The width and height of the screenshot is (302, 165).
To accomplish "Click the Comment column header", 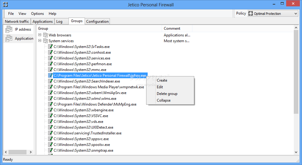I will (177, 29).
